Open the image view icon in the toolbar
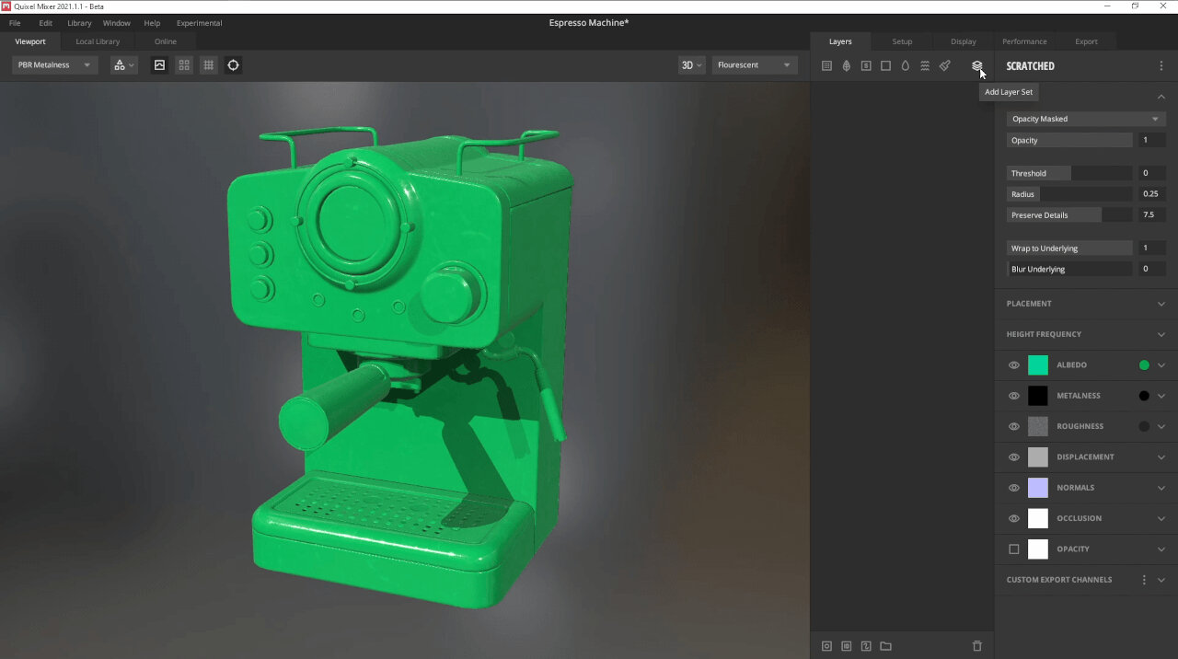 (160, 65)
